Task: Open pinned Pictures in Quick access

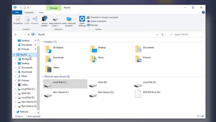Action: point(25,49)
